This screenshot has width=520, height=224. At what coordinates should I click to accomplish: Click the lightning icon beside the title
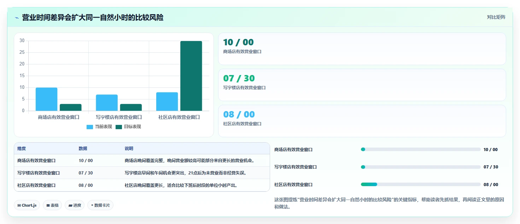17,18
